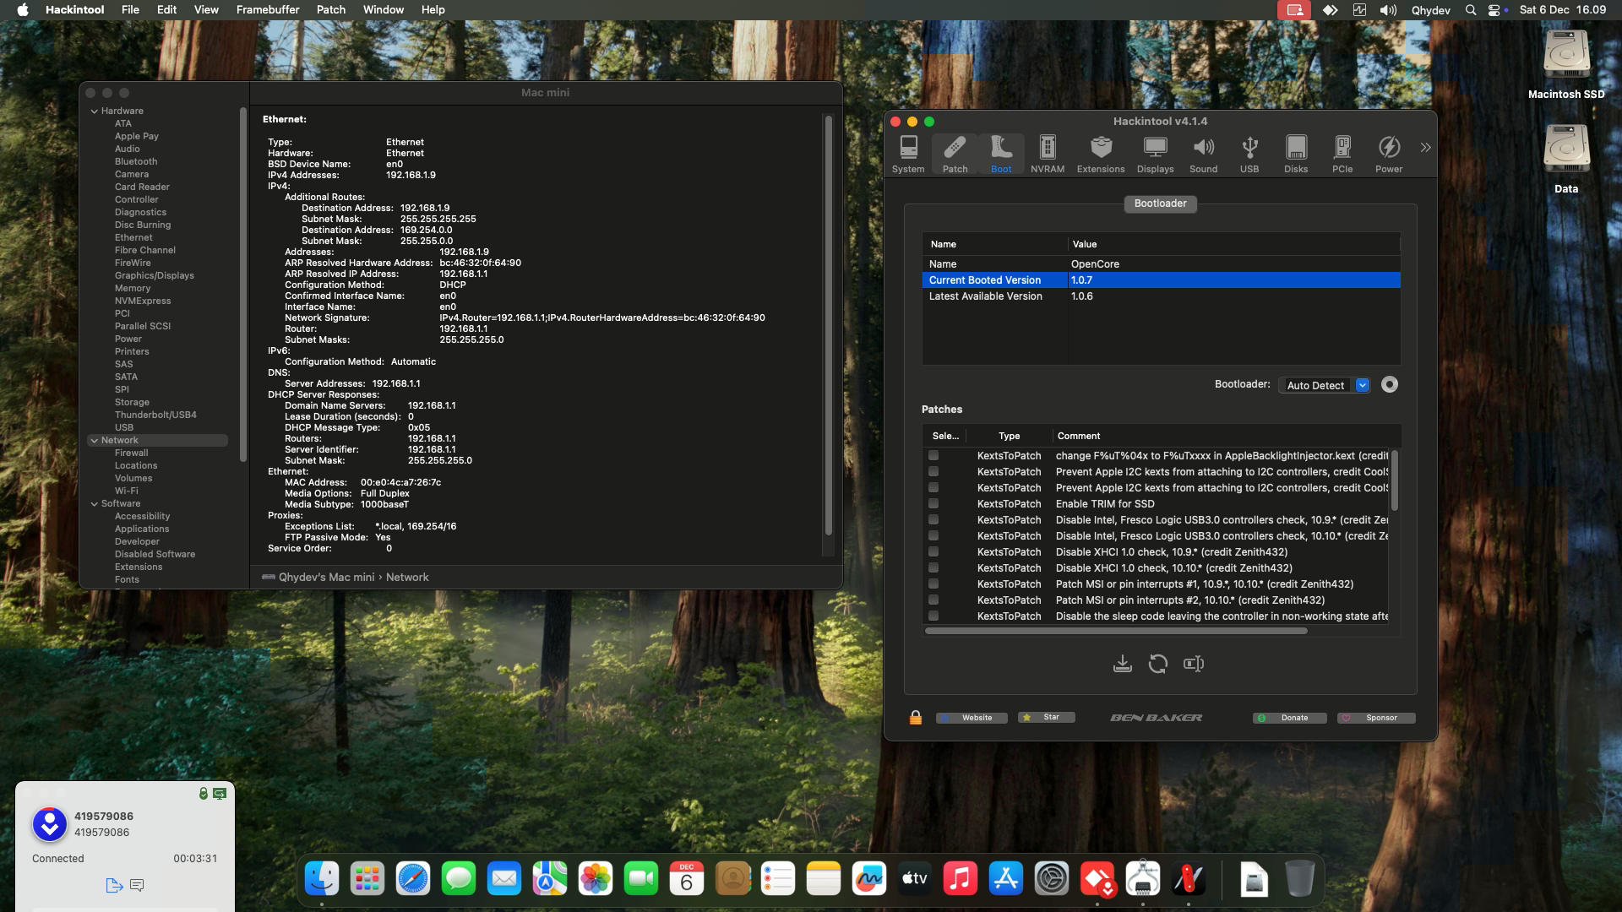Screen dimensions: 1622x912
Task: Click the refresh icon below the patches list
Action: (x=1158, y=664)
